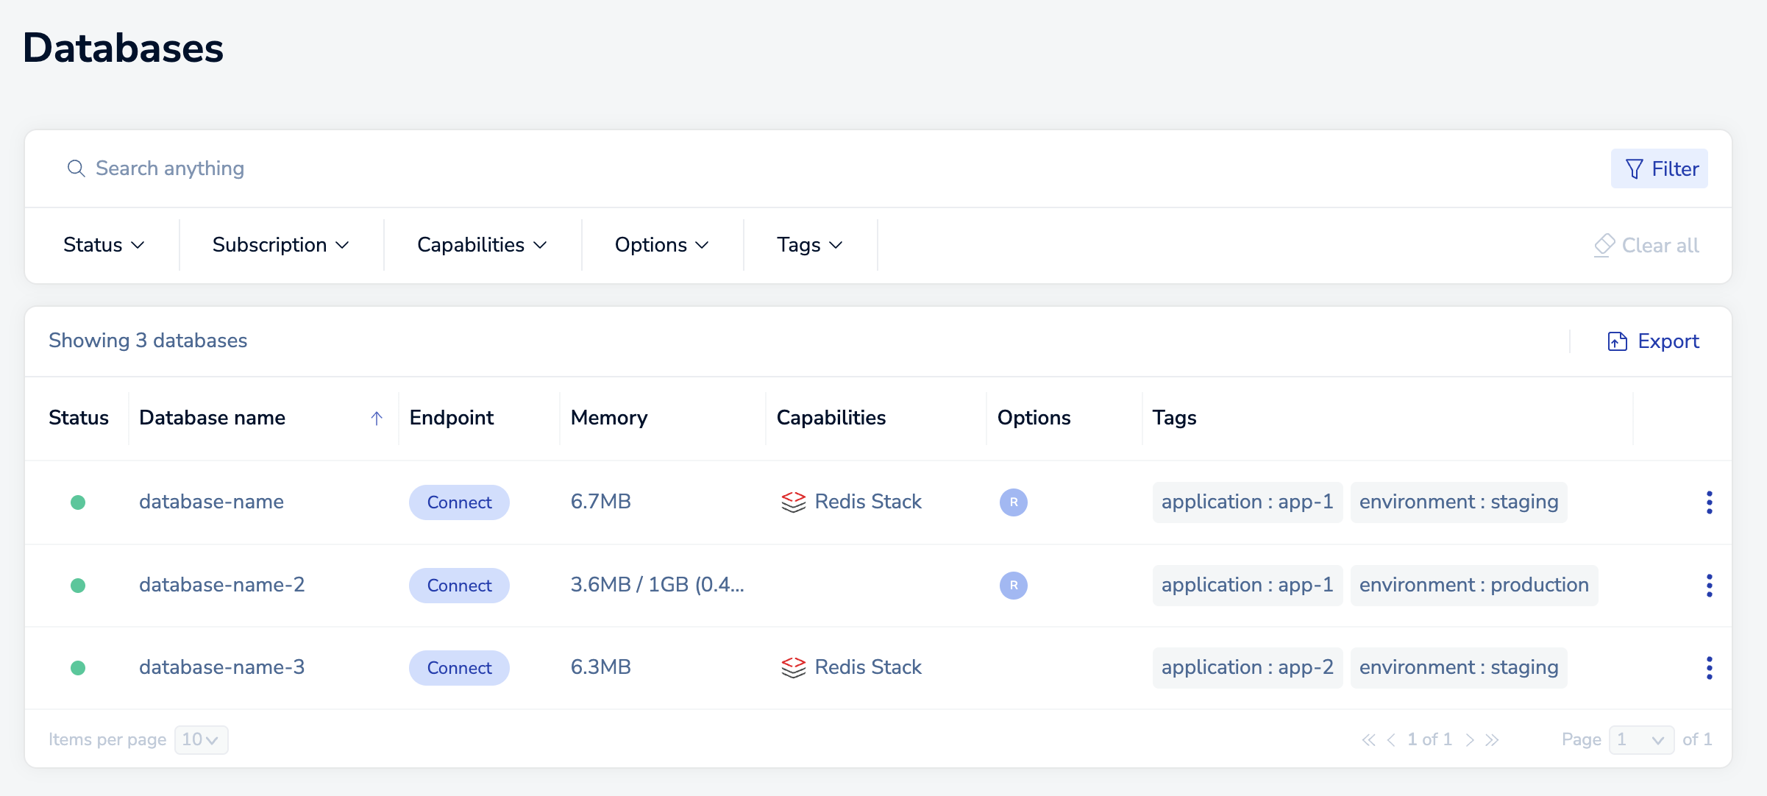Open three-dot menu for database-name-3
Viewport: 1767px width, 796px height.
(1709, 668)
